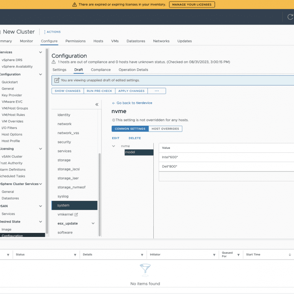Click the Manage Your Licenses button
Image resolution: width=294 pixels, height=294 pixels.
[x=192, y=5]
